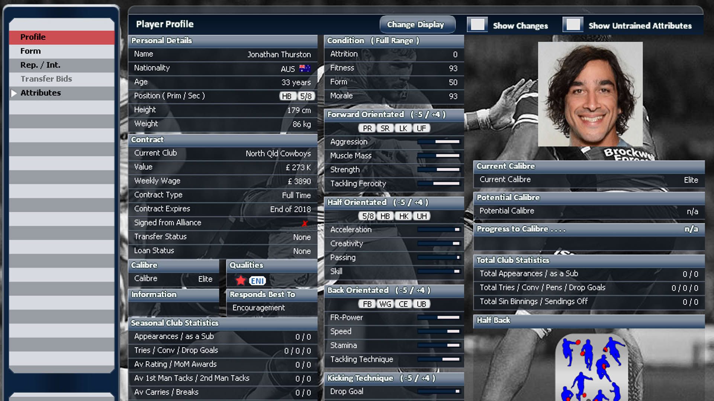Click the Half Back formation diagram

pos(591,367)
